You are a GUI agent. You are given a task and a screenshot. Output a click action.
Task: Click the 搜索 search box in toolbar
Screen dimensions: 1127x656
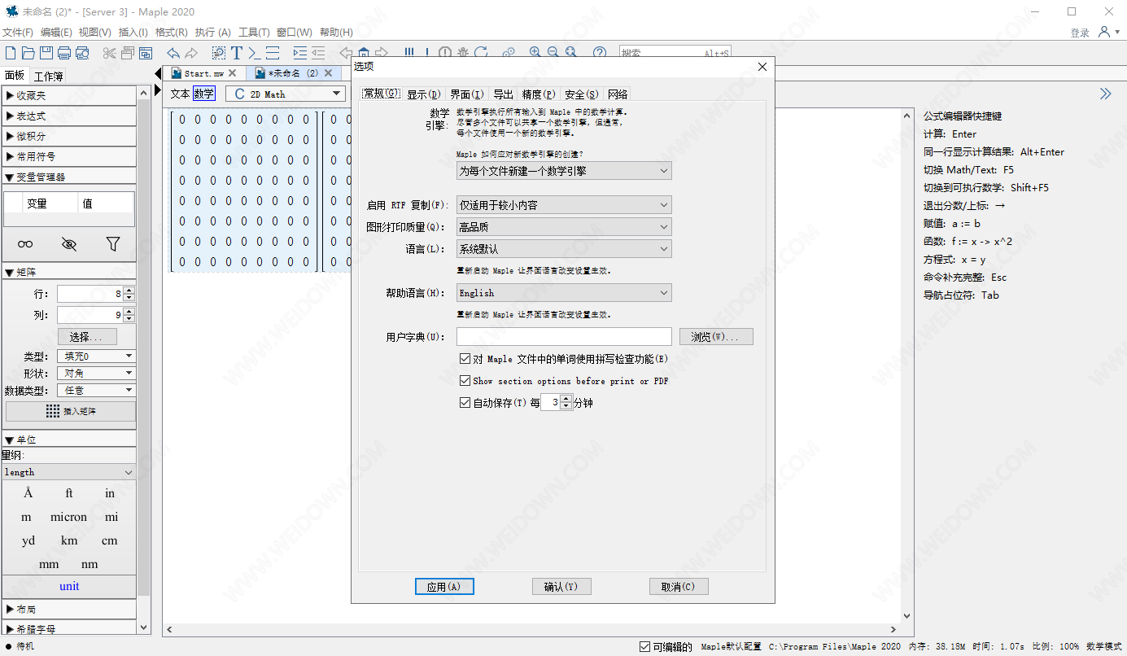pos(675,53)
